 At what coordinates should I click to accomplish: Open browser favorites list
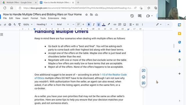[149, 8]
